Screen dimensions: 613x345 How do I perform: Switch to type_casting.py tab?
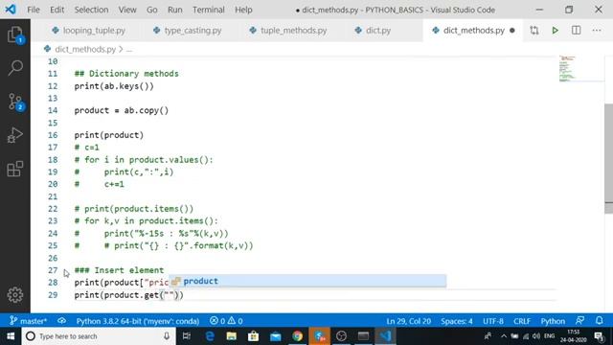188,30
